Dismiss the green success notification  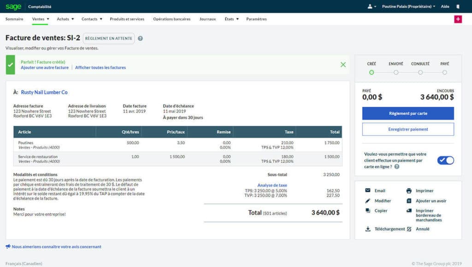[343, 65]
